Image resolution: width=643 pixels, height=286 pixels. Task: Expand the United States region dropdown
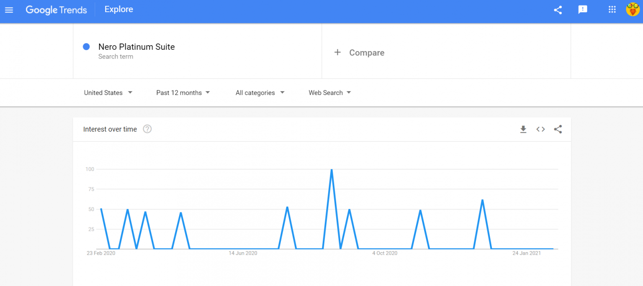coord(108,93)
